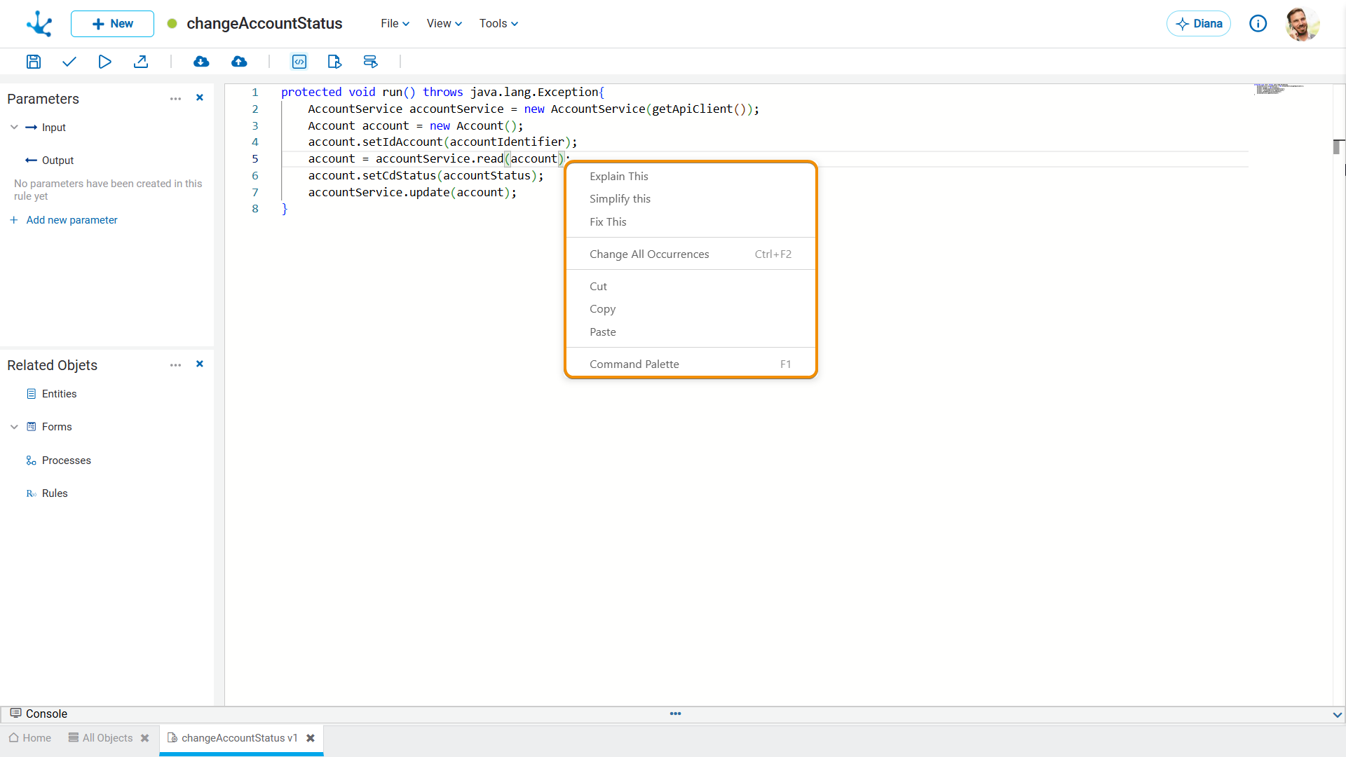Open the Diana assistant button
Viewport: 1346px width, 757px height.
coord(1198,24)
